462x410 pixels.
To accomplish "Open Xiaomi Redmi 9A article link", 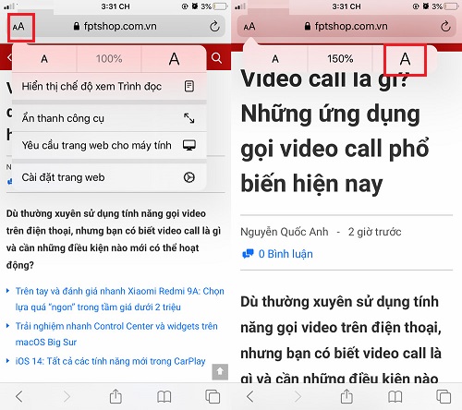I will pyautogui.click(x=119, y=299).
